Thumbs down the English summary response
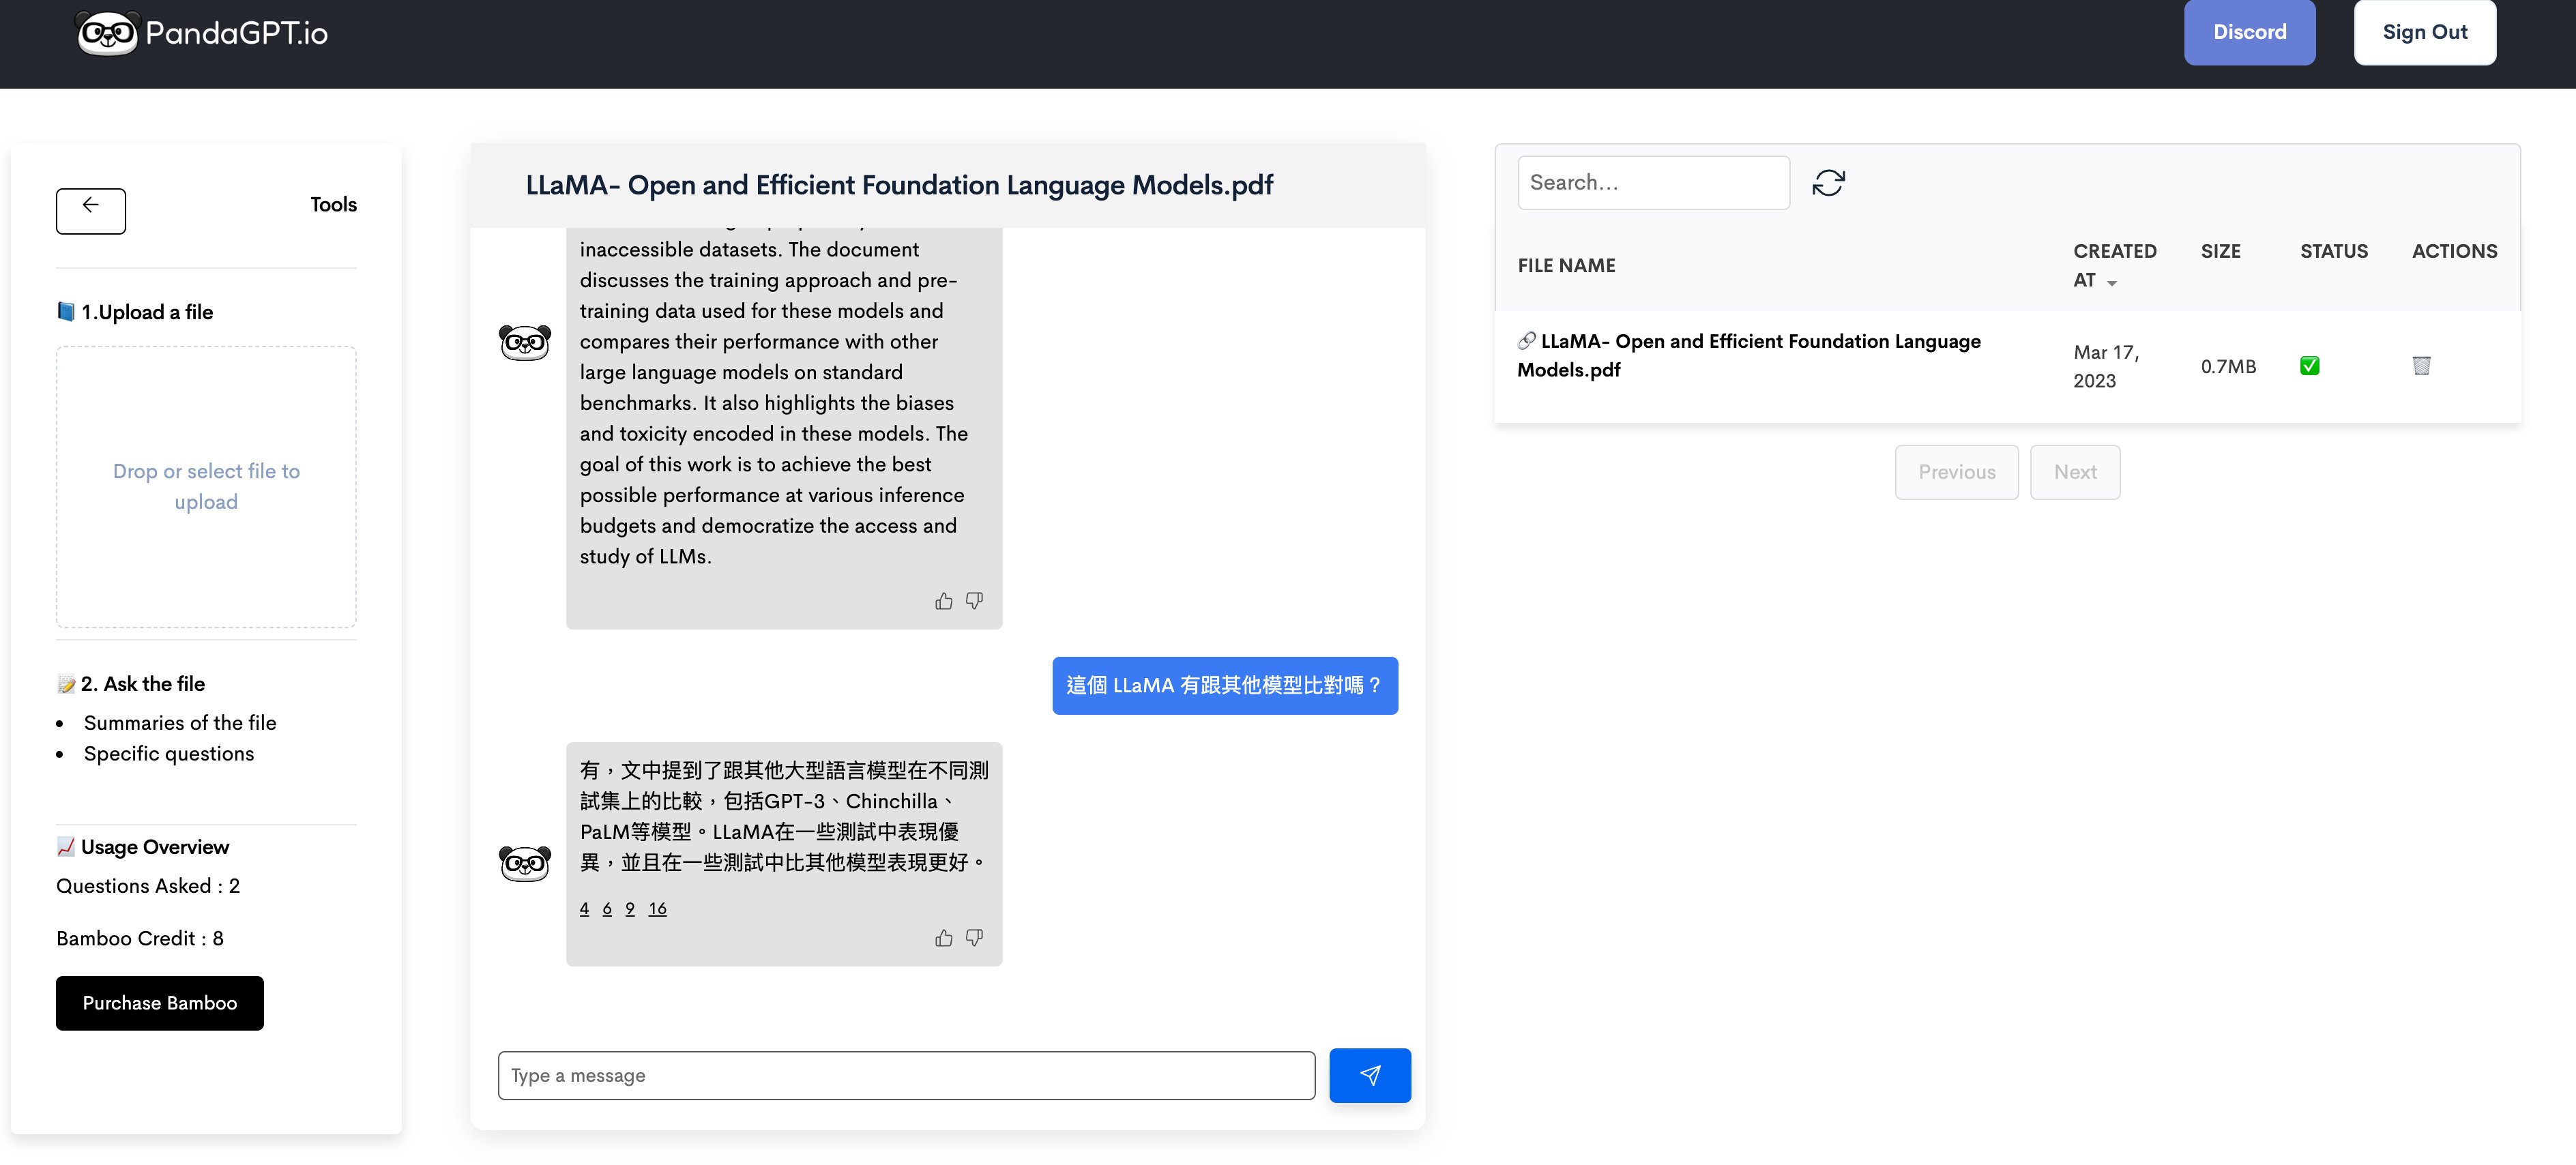The height and width of the screenshot is (1165, 2576). (x=974, y=600)
